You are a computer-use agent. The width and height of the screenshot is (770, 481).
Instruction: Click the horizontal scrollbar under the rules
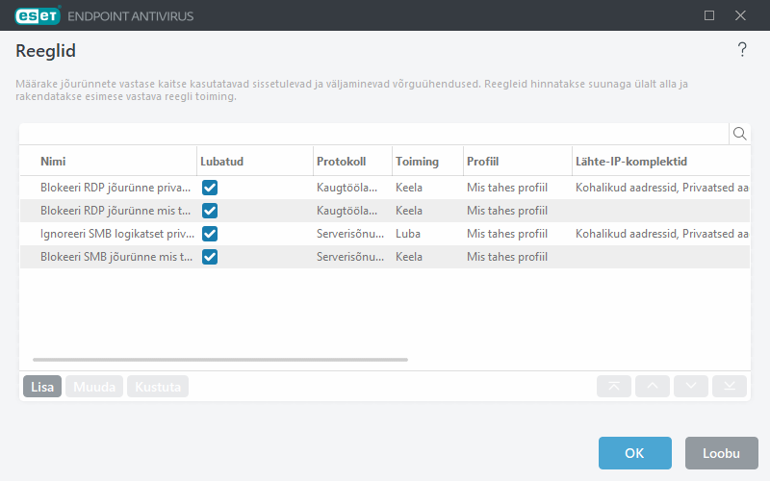point(220,360)
